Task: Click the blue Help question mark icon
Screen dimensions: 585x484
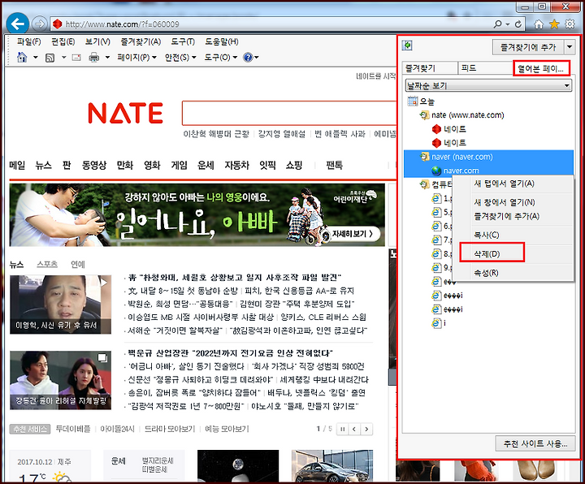Action: tap(248, 58)
